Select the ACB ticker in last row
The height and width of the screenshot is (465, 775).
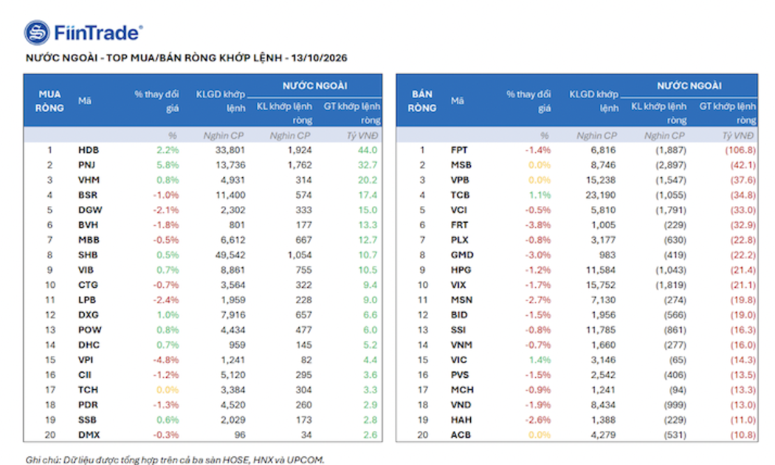coord(461,435)
